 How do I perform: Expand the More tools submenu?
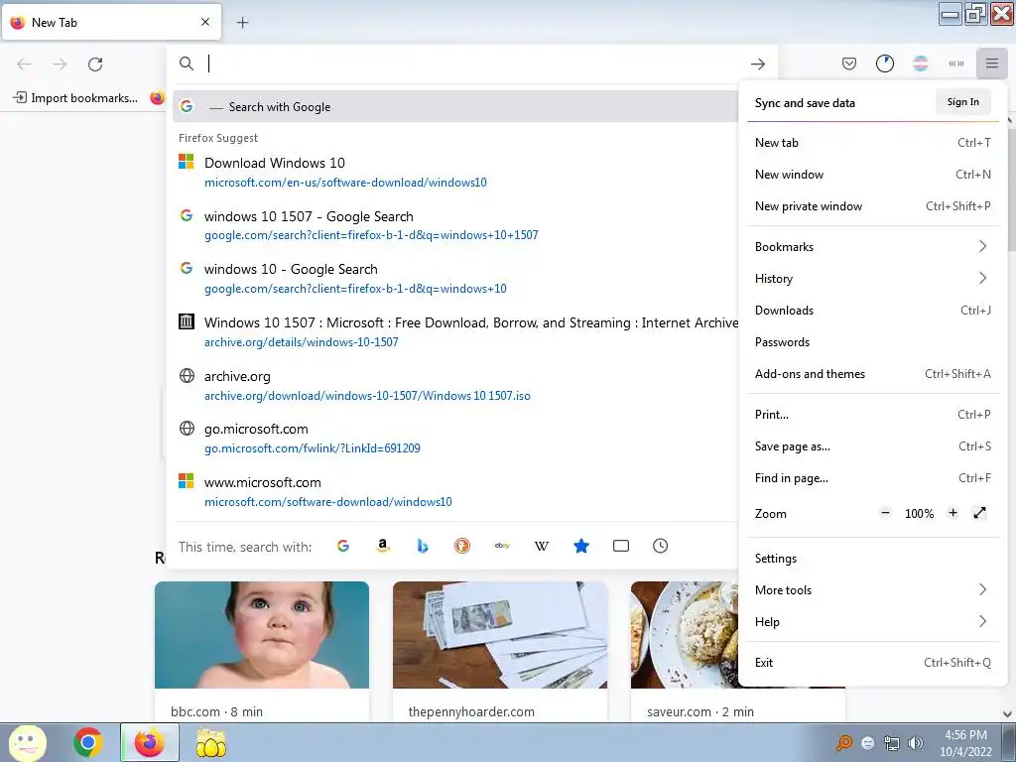pos(872,590)
